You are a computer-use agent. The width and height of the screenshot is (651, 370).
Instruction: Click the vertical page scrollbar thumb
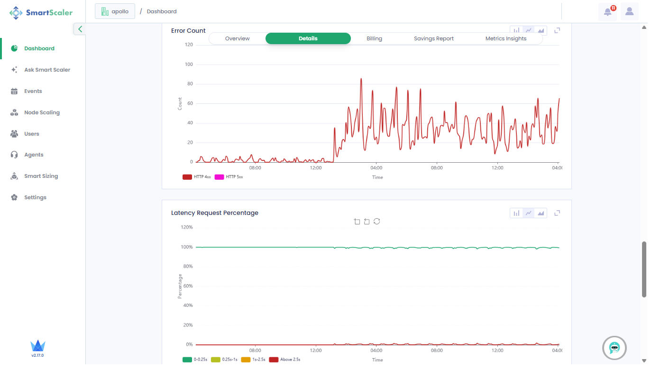click(x=644, y=269)
